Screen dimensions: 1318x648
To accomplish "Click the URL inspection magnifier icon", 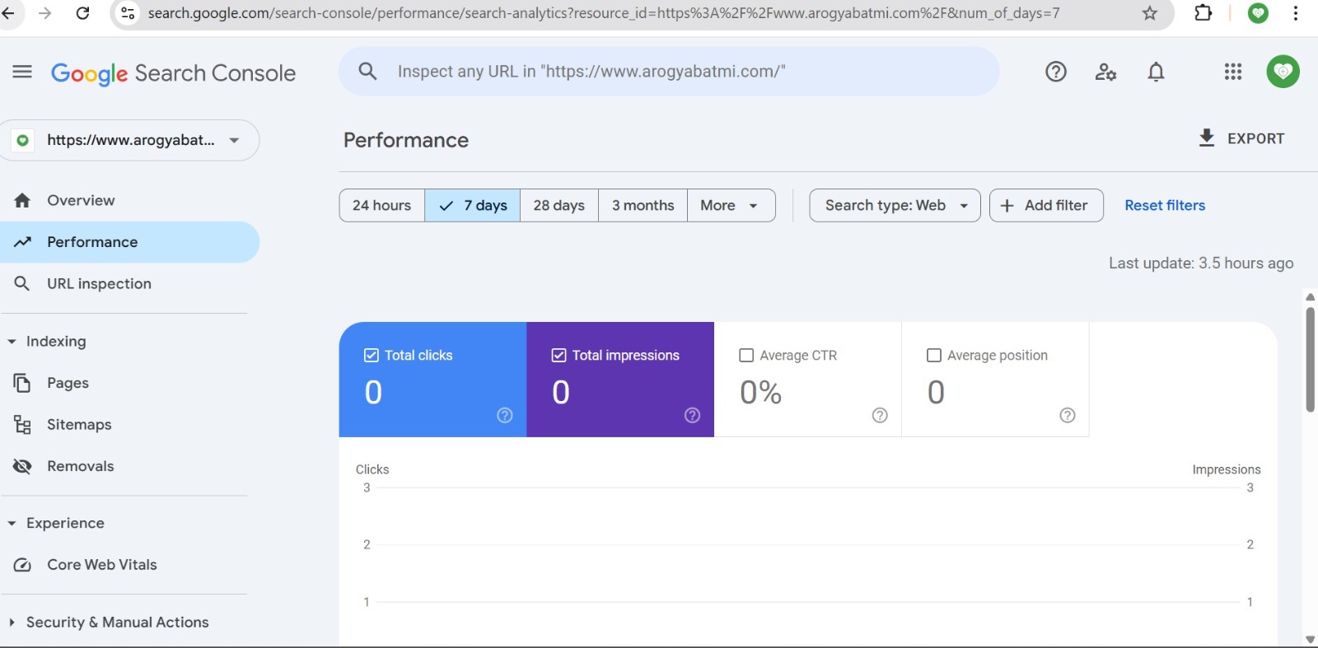I will [x=22, y=283].
